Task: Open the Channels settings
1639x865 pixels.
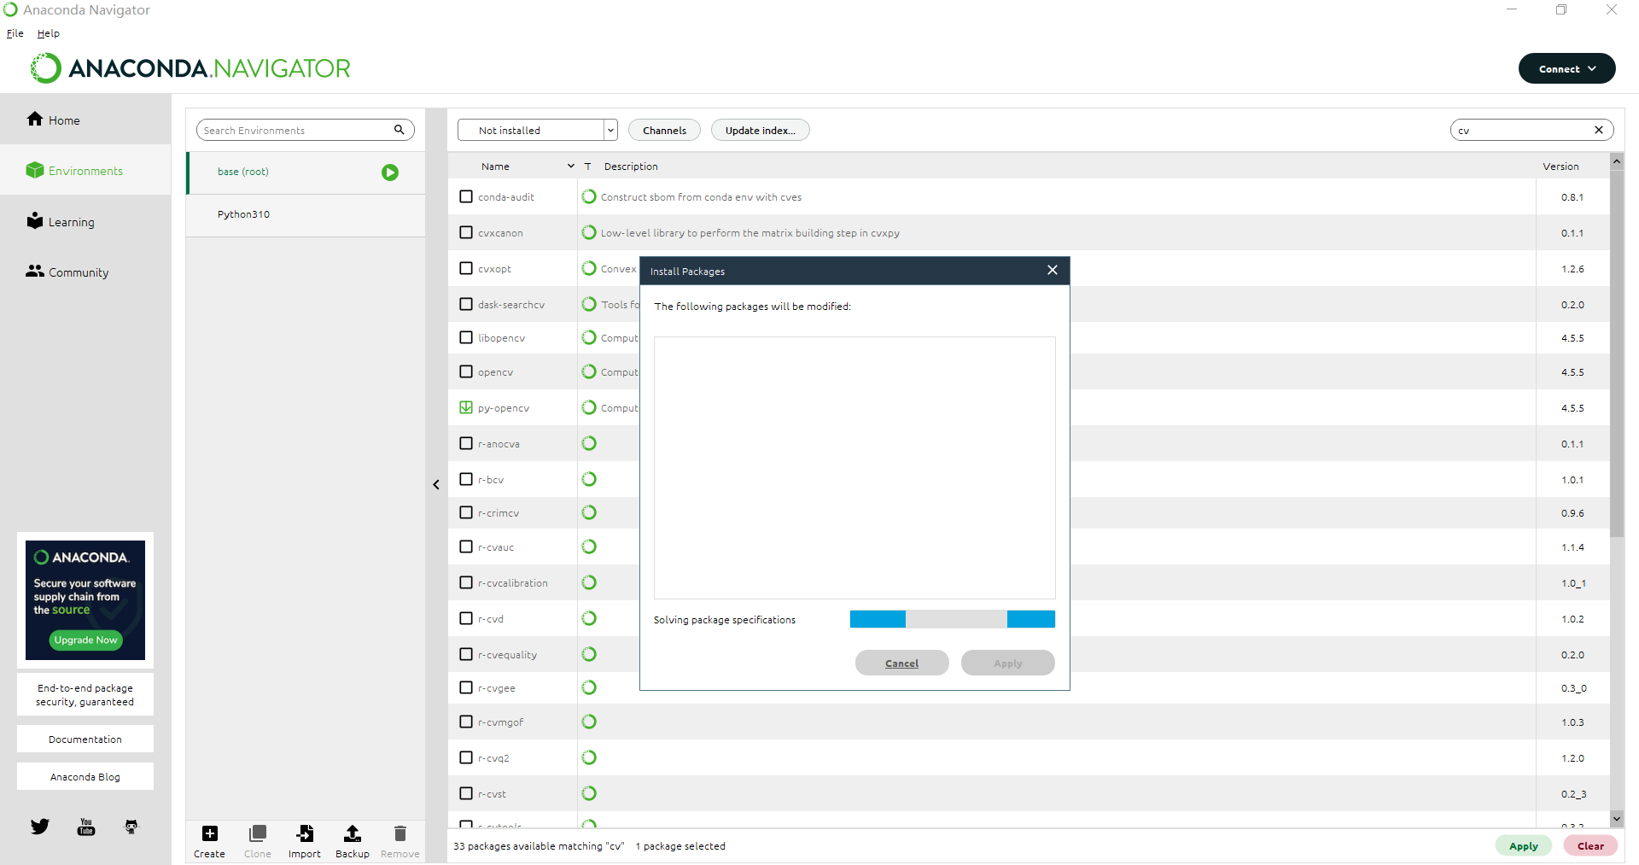Action: (664, 130)
